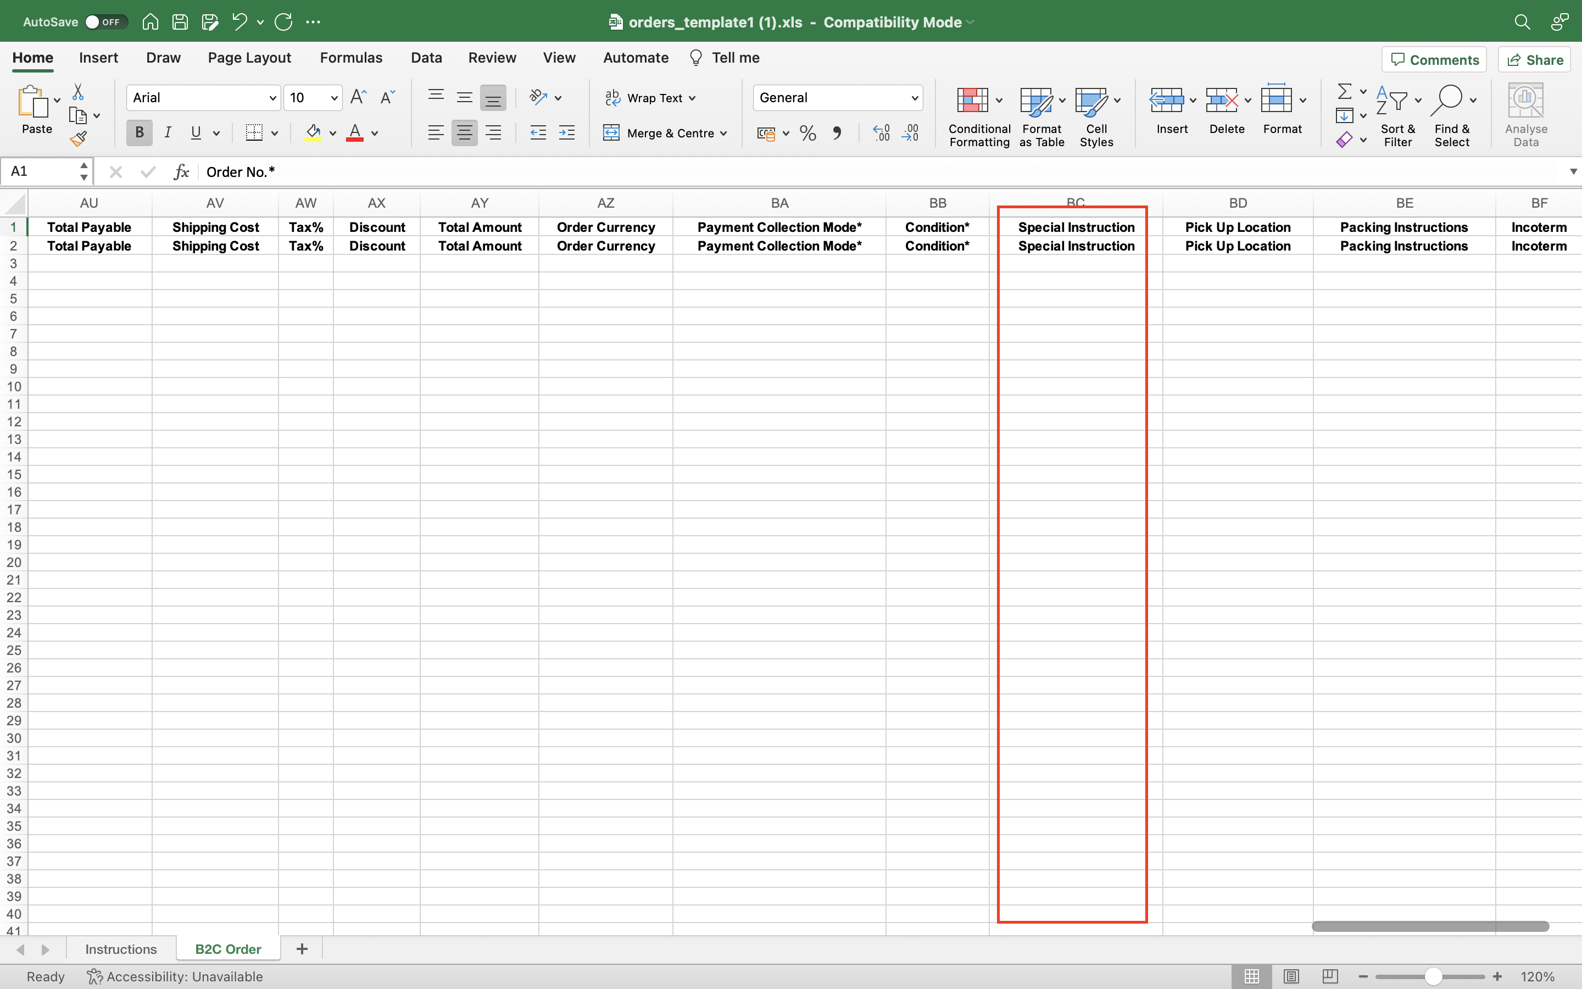The height and width of the screenshot is (989, 1582).
Task: Increase font size with large A icon
Action: point(358,97)
